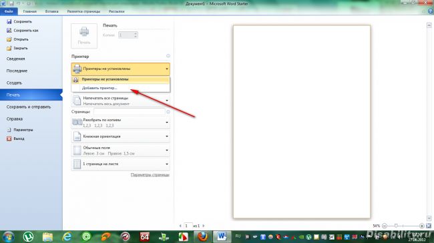
Task: Open Сохранить и отправить in sidebar
Action: tap(29, 107)
